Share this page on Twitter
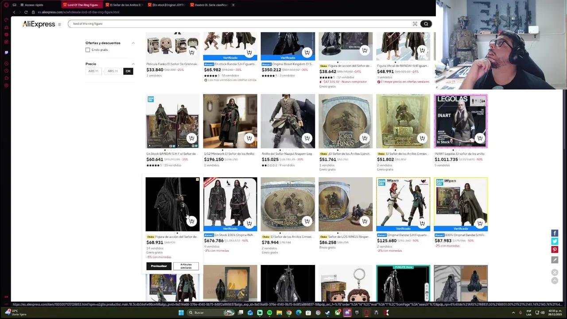Screen dimensions: 567x319 [x=555, y=241]
